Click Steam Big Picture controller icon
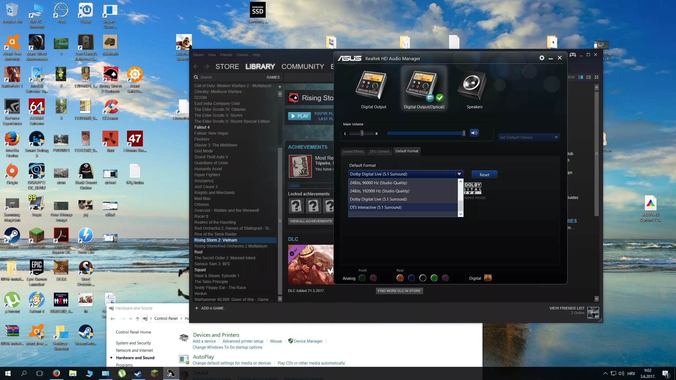Viewport: 676px width, 380px height. point(573,55)
